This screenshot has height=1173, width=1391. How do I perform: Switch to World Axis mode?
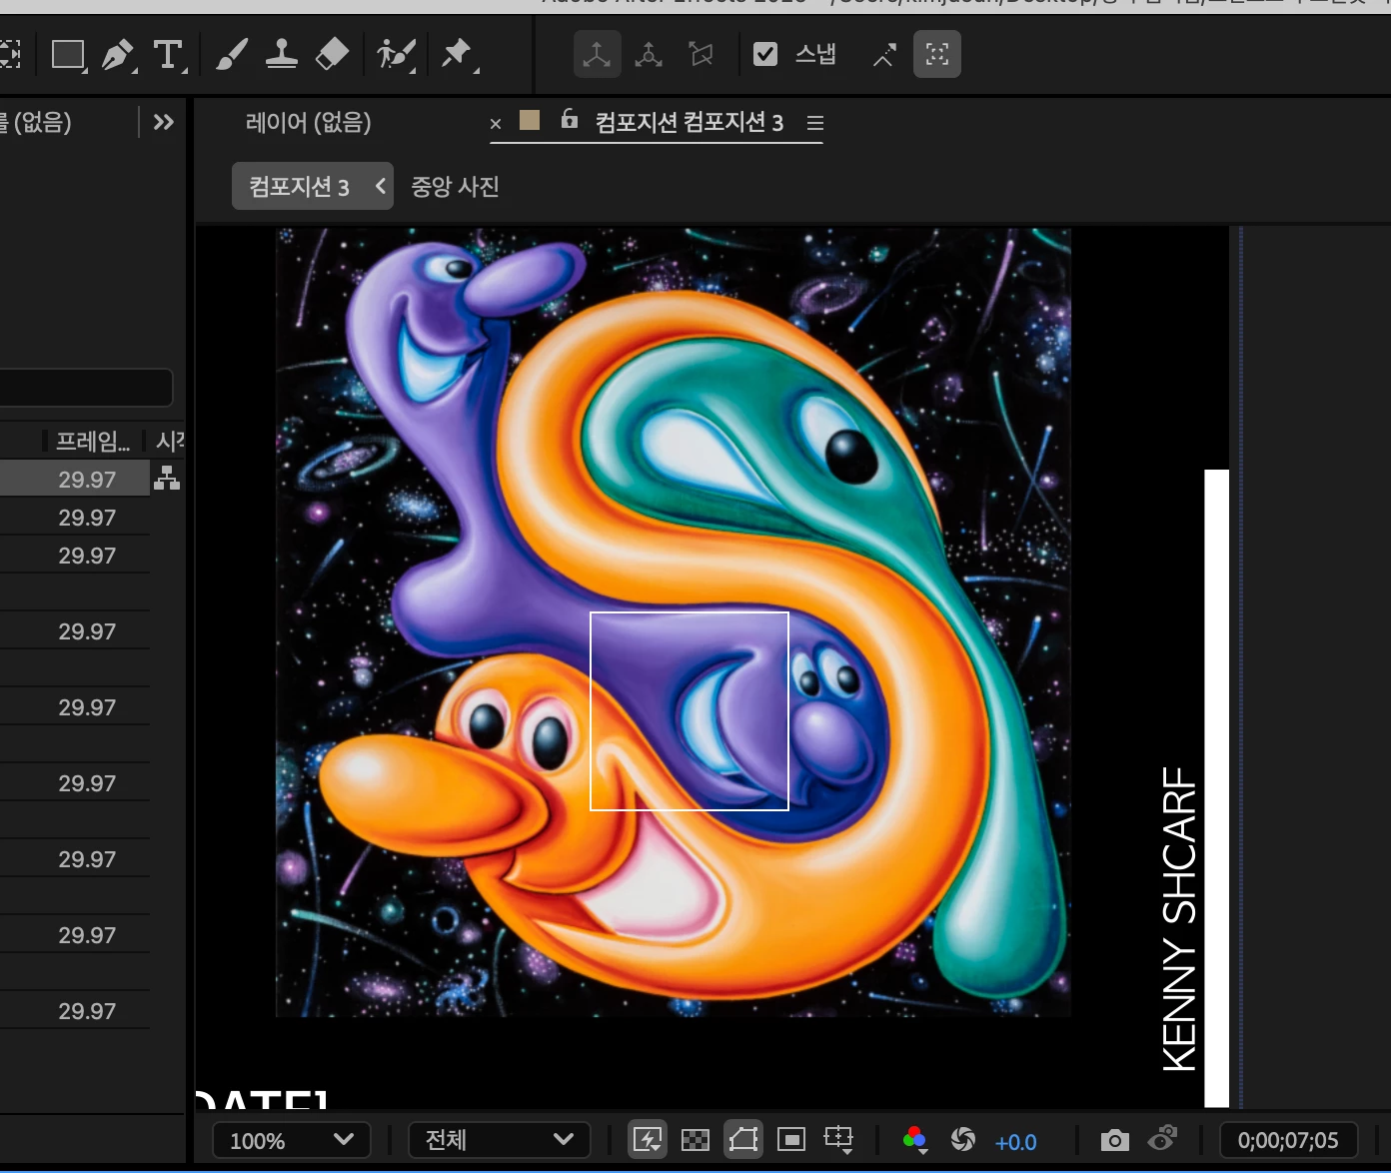pyautogui.click(x=649, y=54)
